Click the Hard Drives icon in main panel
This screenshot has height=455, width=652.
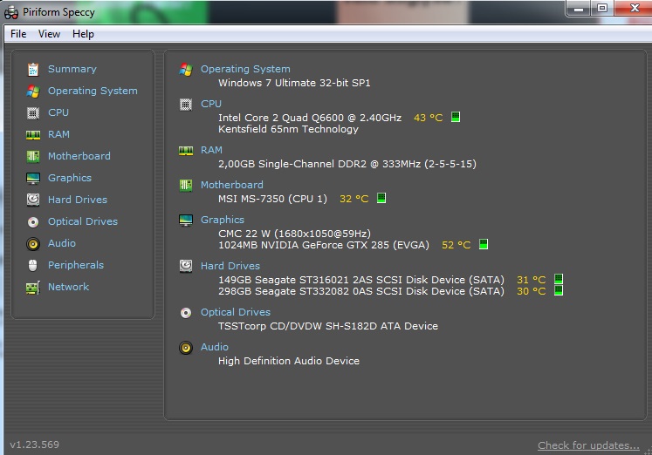186,266
